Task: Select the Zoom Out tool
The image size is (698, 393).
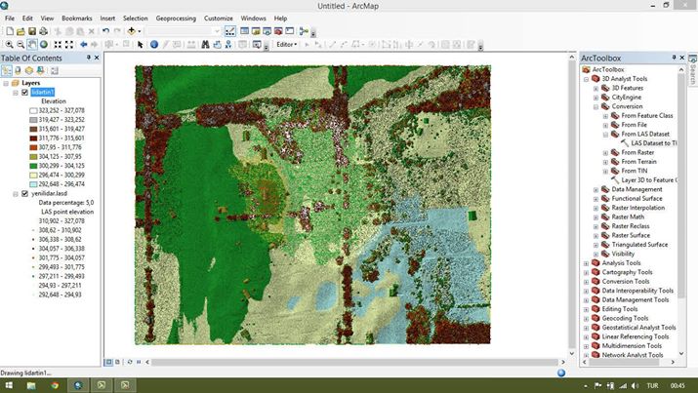Action: pos(21,45)
